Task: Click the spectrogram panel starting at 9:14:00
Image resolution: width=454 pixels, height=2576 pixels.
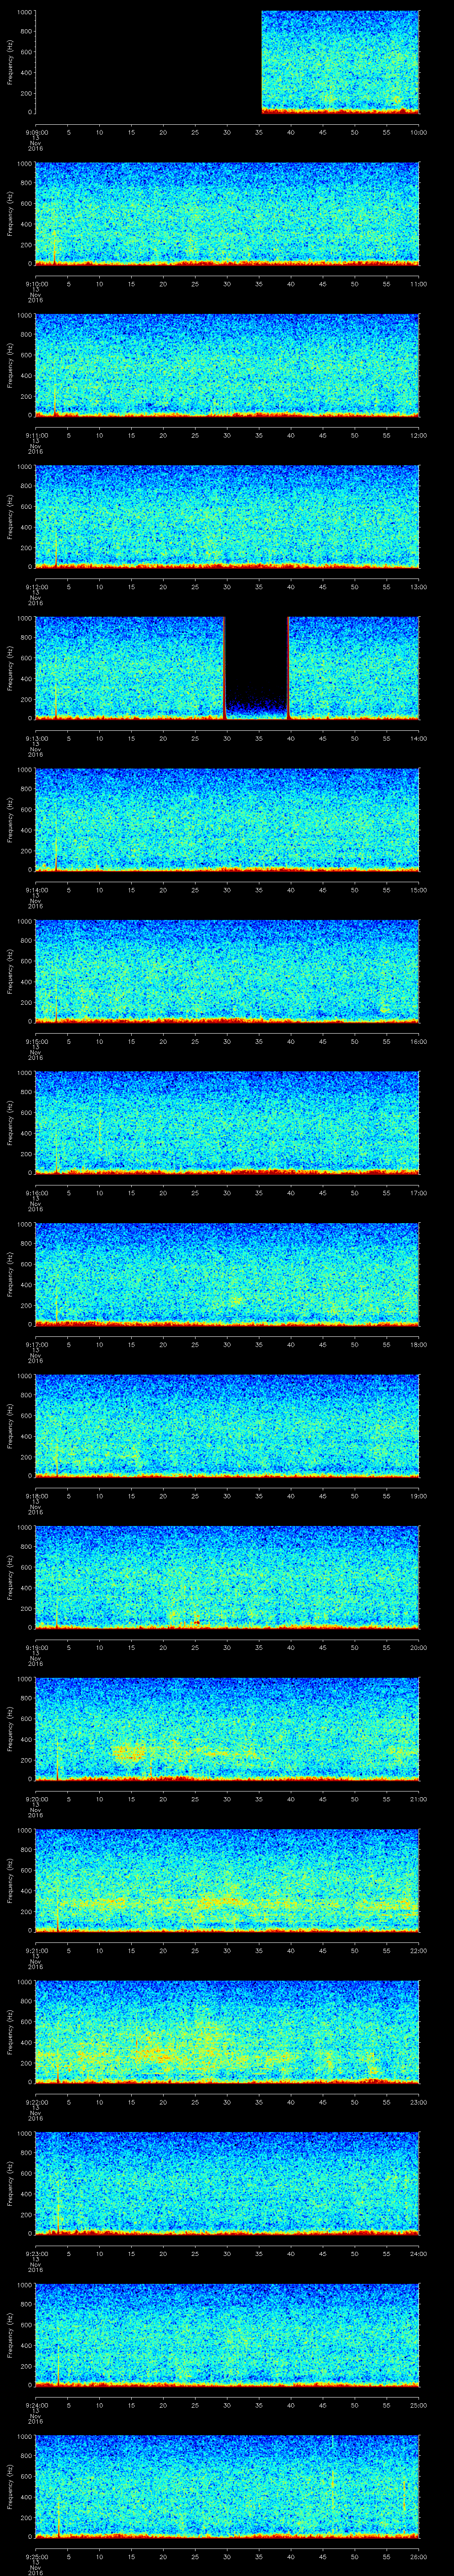Action: (227, 820)
